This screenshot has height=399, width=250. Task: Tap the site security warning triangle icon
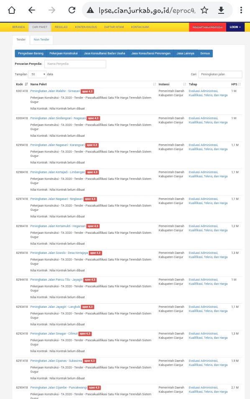pyautogui.click(x=90, y=10)
